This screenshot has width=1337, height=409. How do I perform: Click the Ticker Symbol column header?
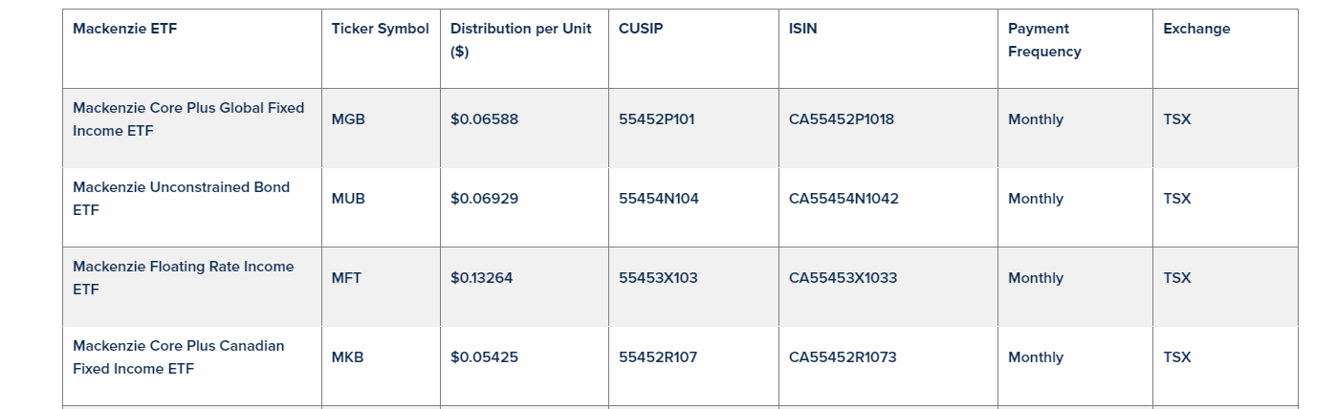[x=380, y=29]
